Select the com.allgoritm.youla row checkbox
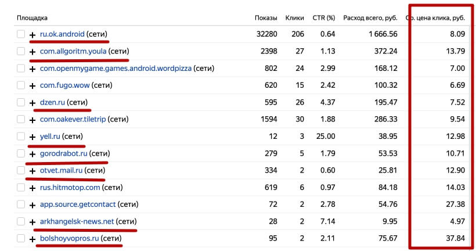This screenshot has height=251, width=476. point(21,51)
